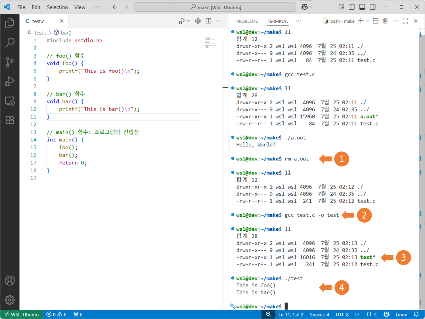The width and height of the screenshot is (425, 319).
Task: Change indentation via Spaces: 4
Action: tap(319, 314)
